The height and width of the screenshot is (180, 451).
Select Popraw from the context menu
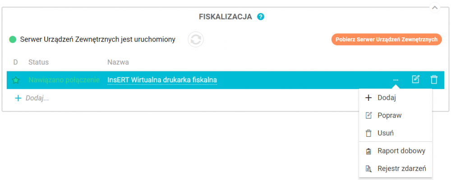[x=389, y=115]
